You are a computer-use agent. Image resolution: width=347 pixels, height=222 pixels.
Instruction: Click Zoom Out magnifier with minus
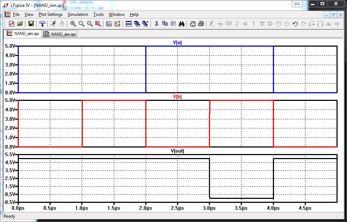[x=90, y=24]
